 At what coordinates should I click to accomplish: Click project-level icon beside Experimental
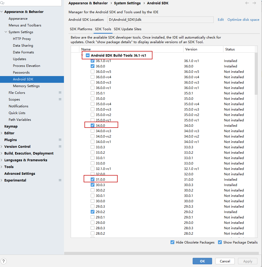pos(60,180)
